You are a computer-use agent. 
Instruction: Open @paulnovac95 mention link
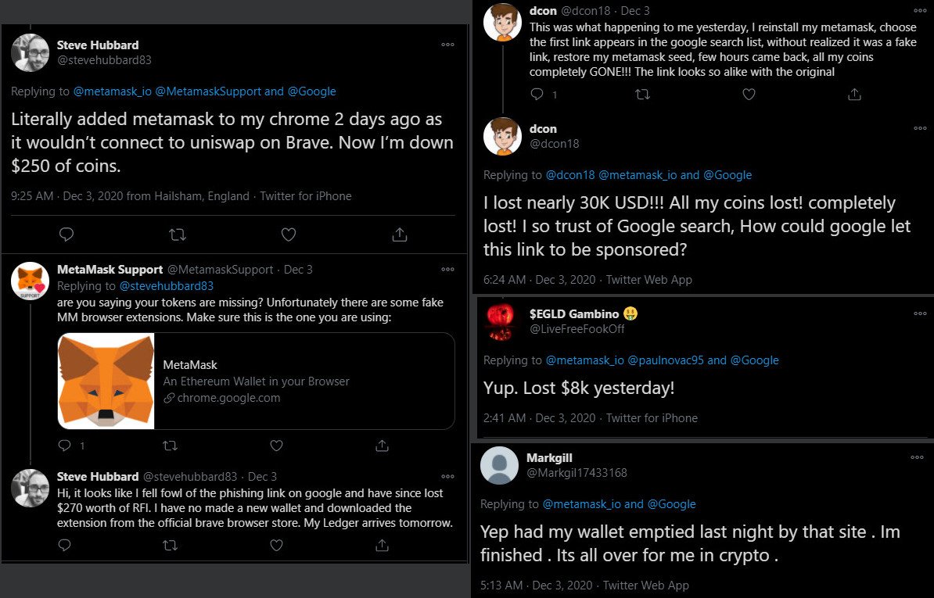tap(666, 360)
